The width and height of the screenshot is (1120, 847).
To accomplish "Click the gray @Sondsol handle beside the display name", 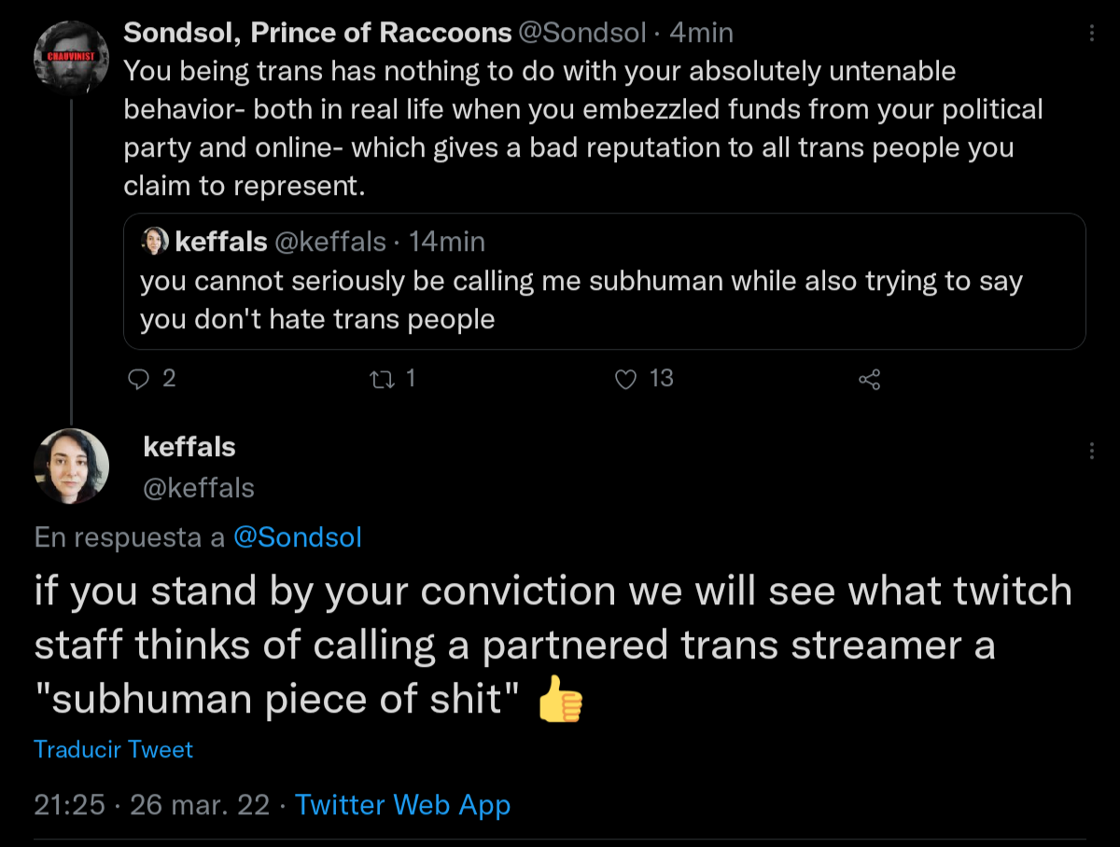I will (581, 34).
